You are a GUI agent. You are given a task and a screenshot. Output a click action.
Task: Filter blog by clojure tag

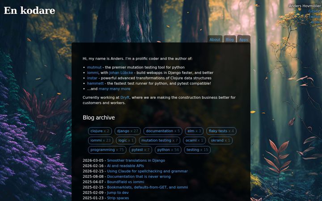click(x=100, y=131)
